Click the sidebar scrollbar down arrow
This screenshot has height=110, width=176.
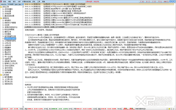23,107
